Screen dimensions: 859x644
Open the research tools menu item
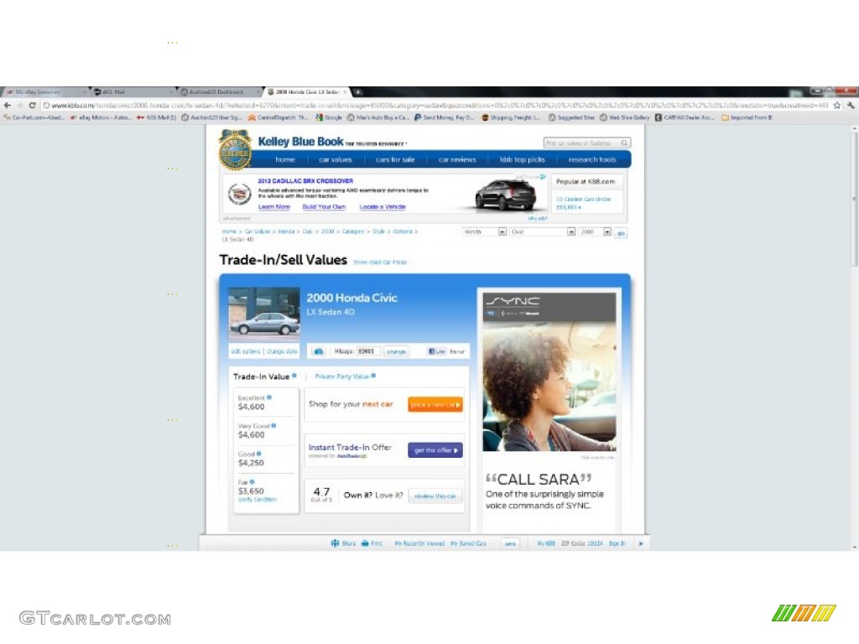592,160
